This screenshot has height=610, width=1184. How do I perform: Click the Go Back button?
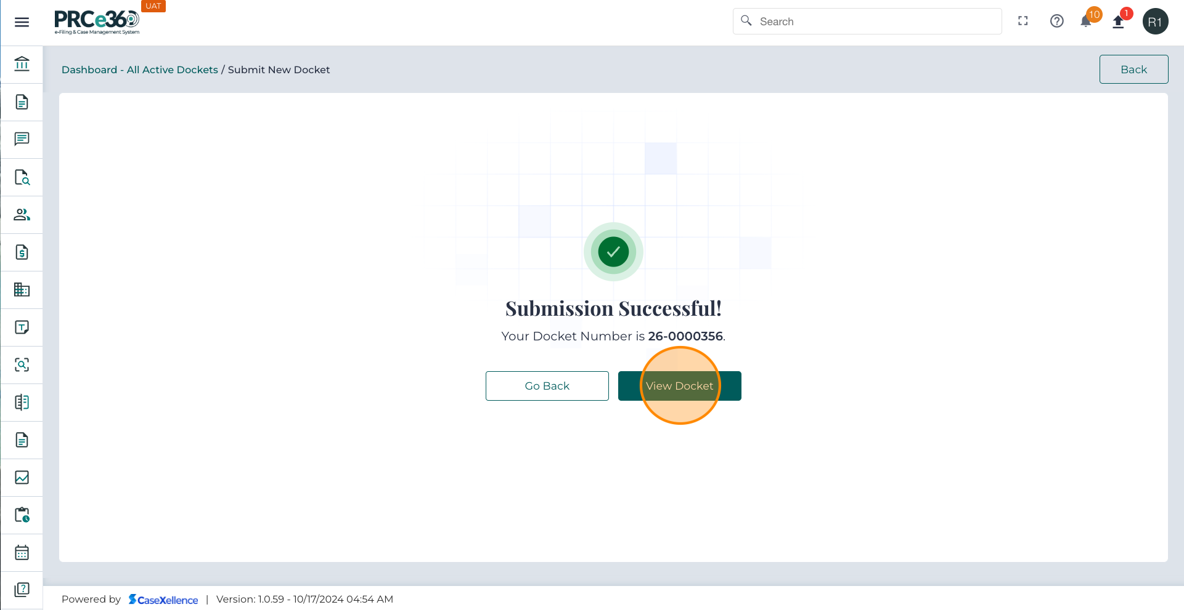(547, 386)
